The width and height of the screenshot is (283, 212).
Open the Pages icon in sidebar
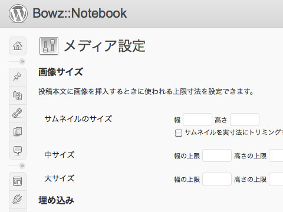point(18,132)
